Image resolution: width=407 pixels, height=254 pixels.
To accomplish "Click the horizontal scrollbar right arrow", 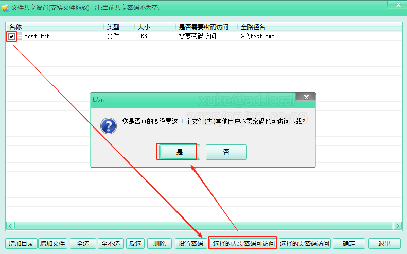I will click(x=398, y=226).
